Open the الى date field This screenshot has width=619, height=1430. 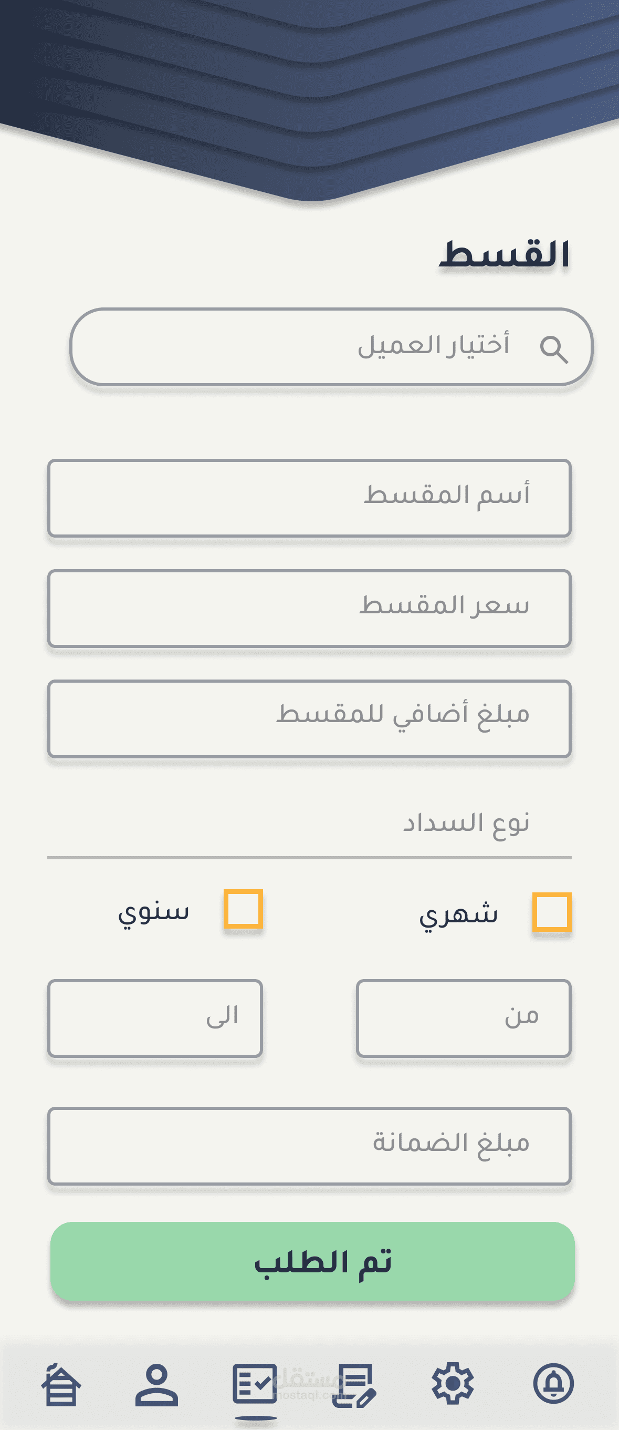(155, 1017)
